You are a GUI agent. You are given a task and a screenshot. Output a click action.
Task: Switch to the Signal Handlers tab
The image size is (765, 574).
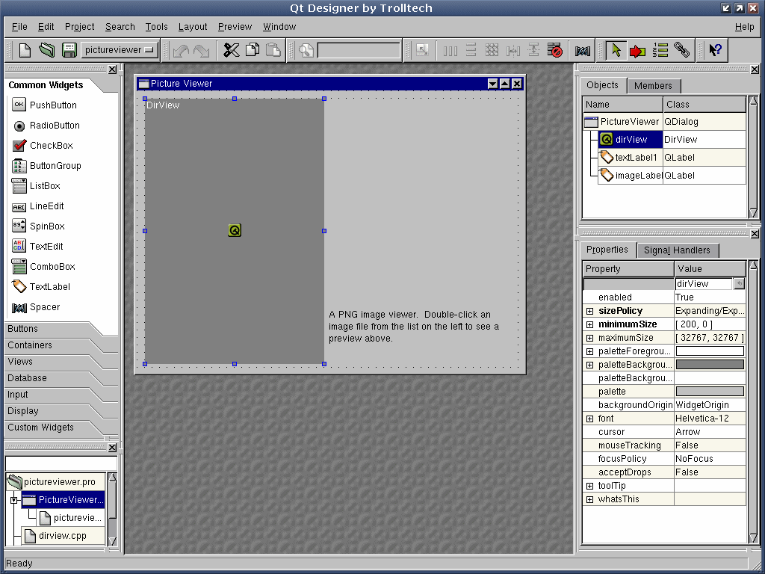tap(677, 250)
